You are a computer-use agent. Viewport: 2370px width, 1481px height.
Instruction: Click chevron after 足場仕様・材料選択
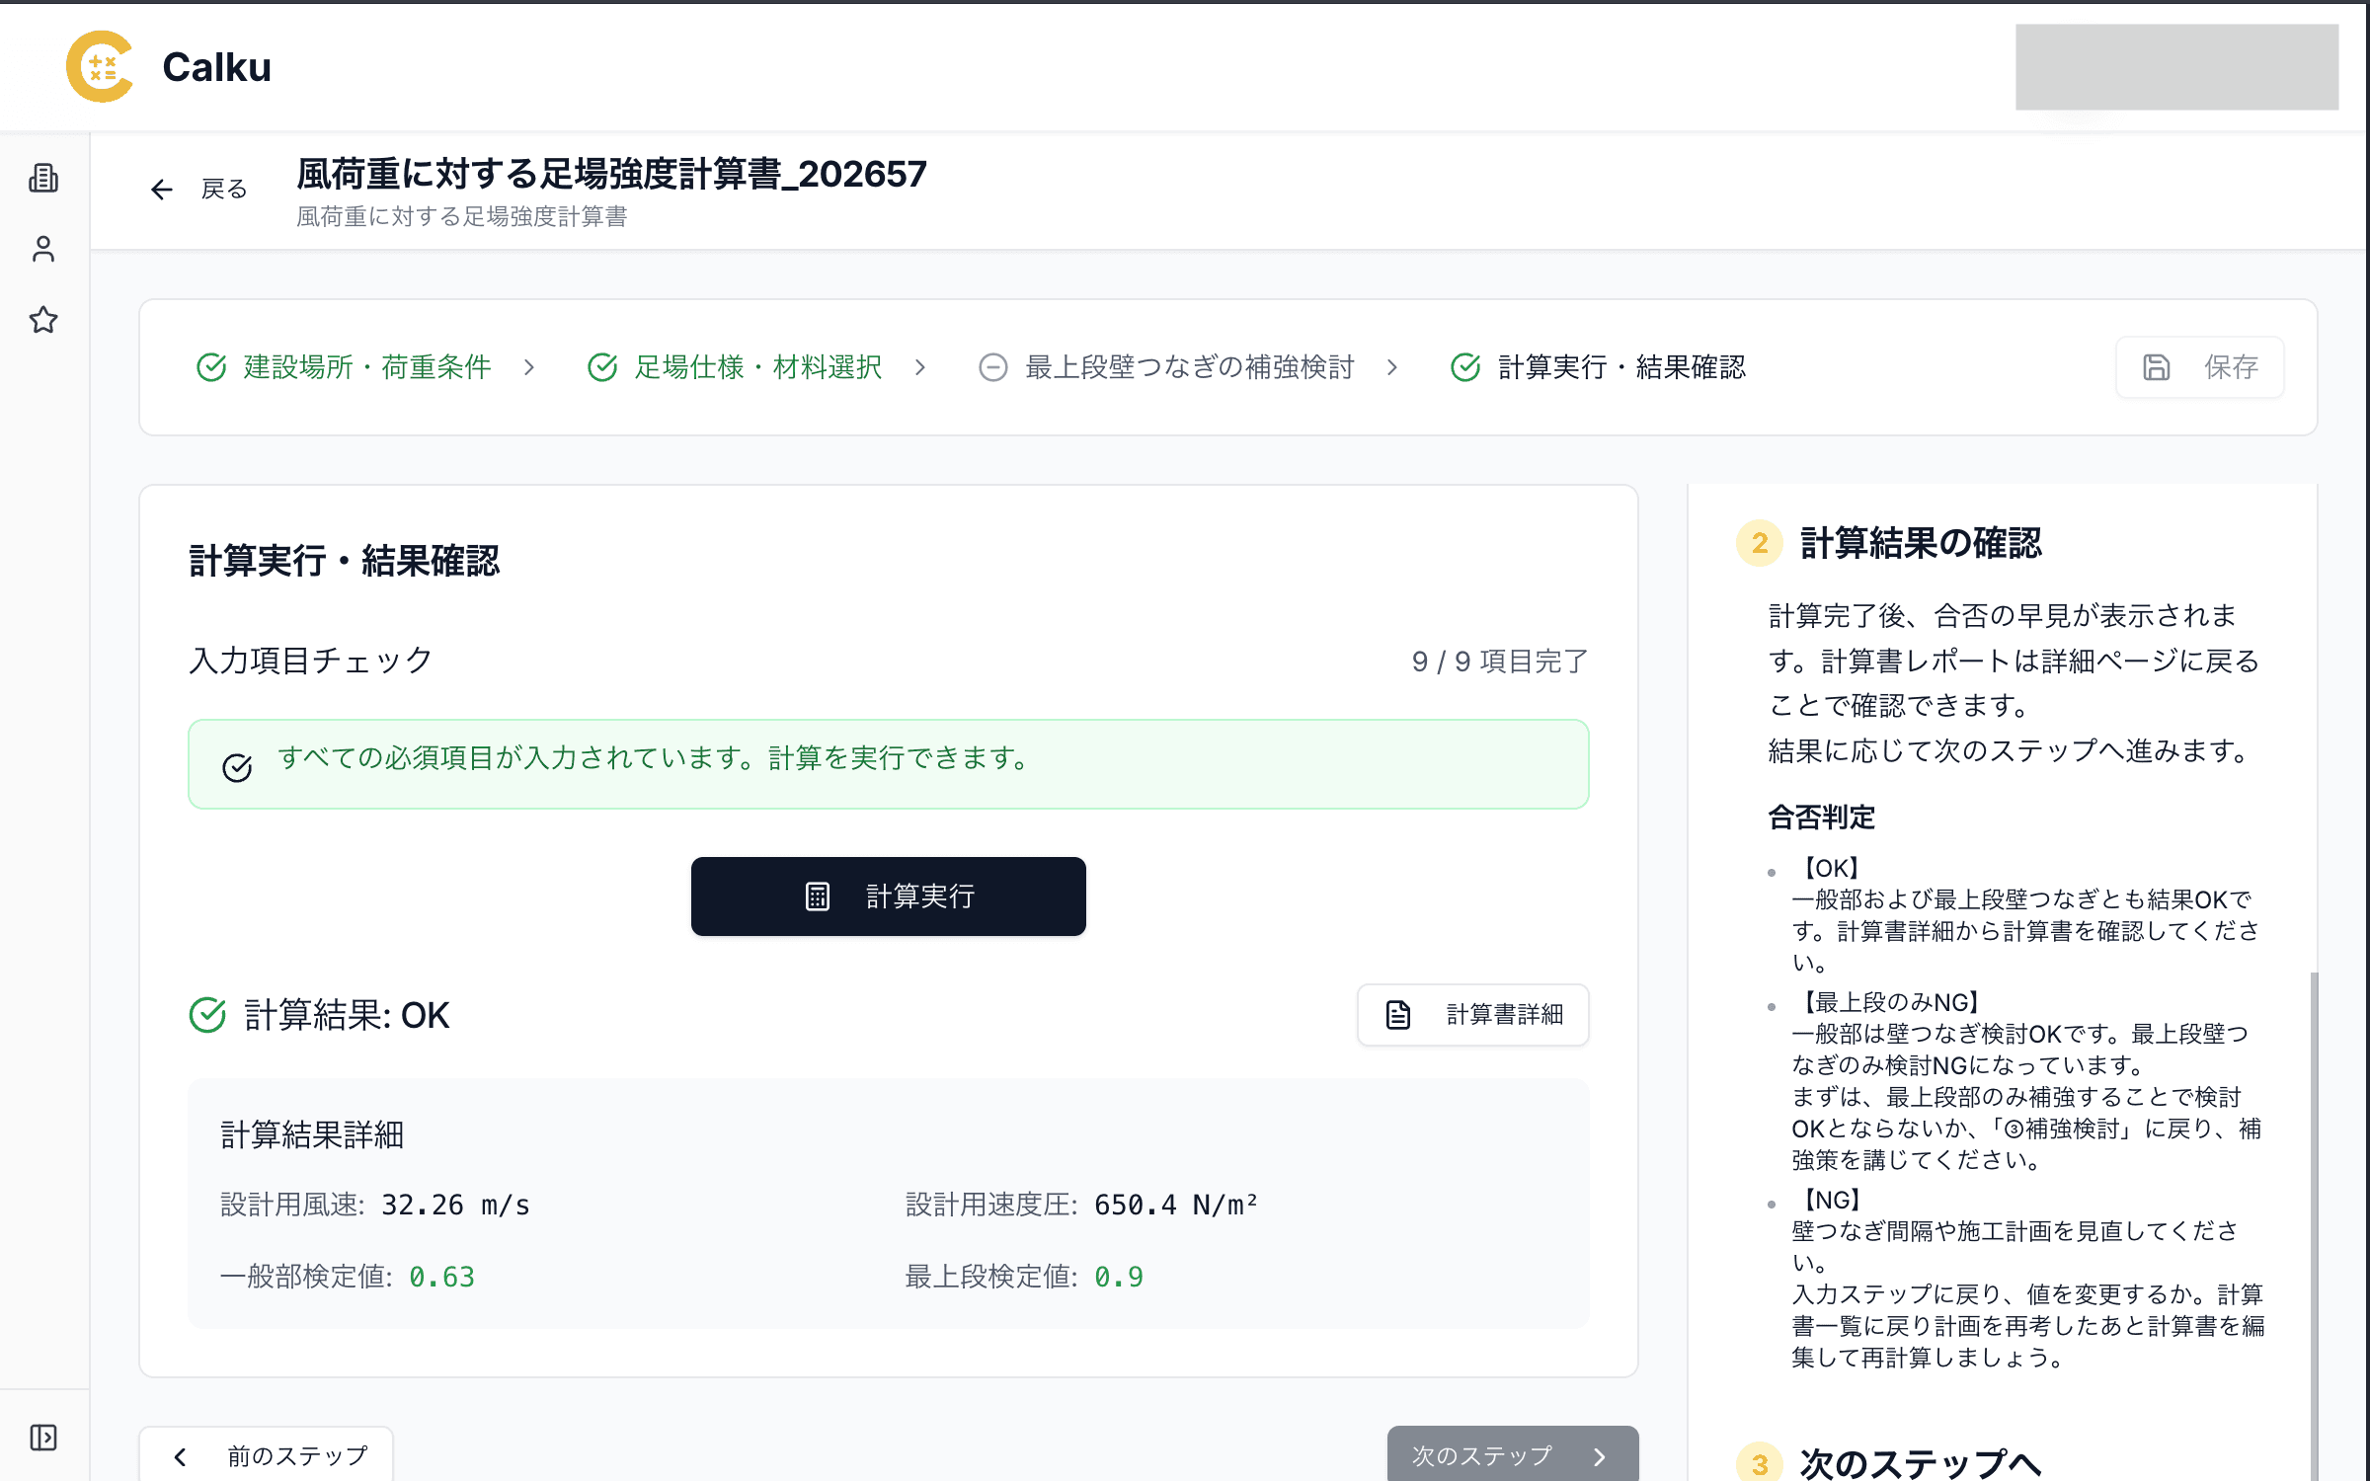point(920,367)
